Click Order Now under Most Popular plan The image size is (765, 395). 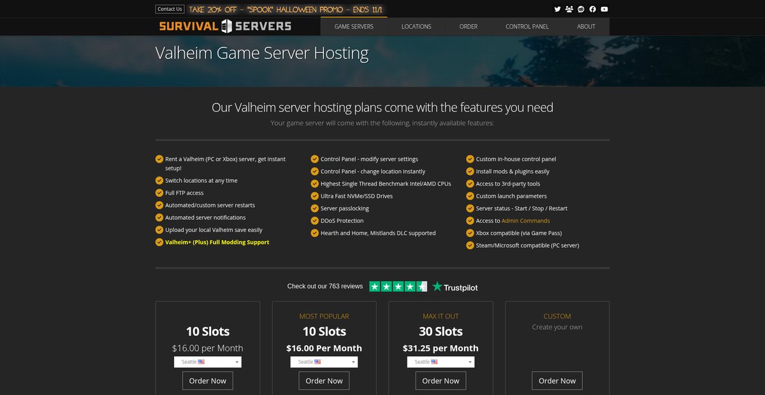324,381
